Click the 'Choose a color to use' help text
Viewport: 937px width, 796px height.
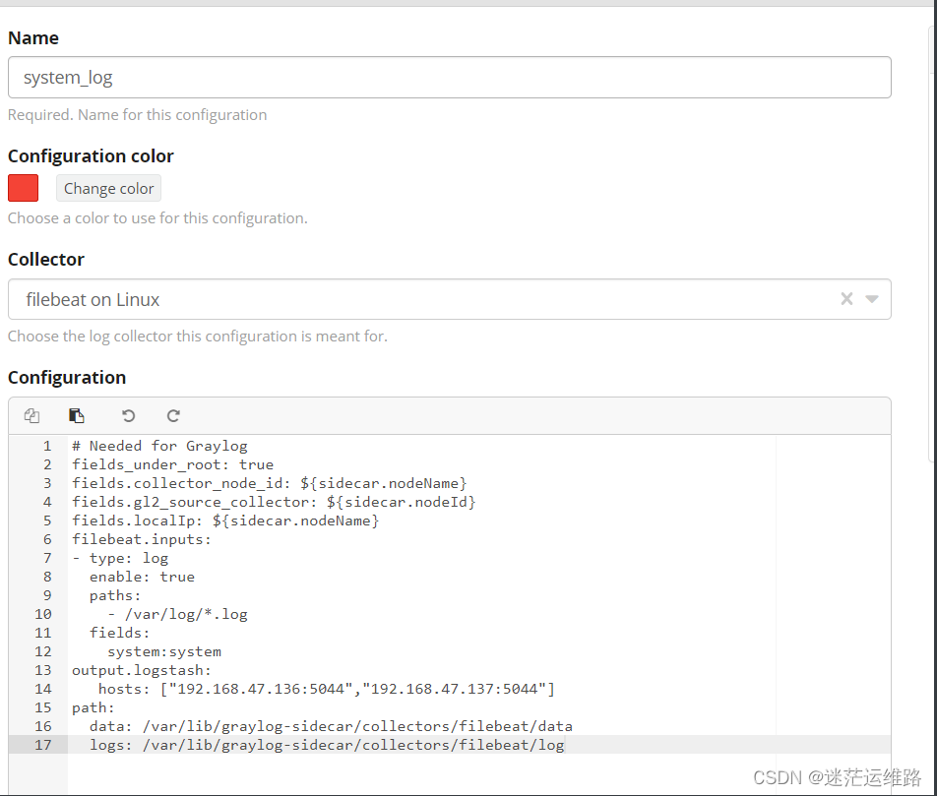coord(157,218)
